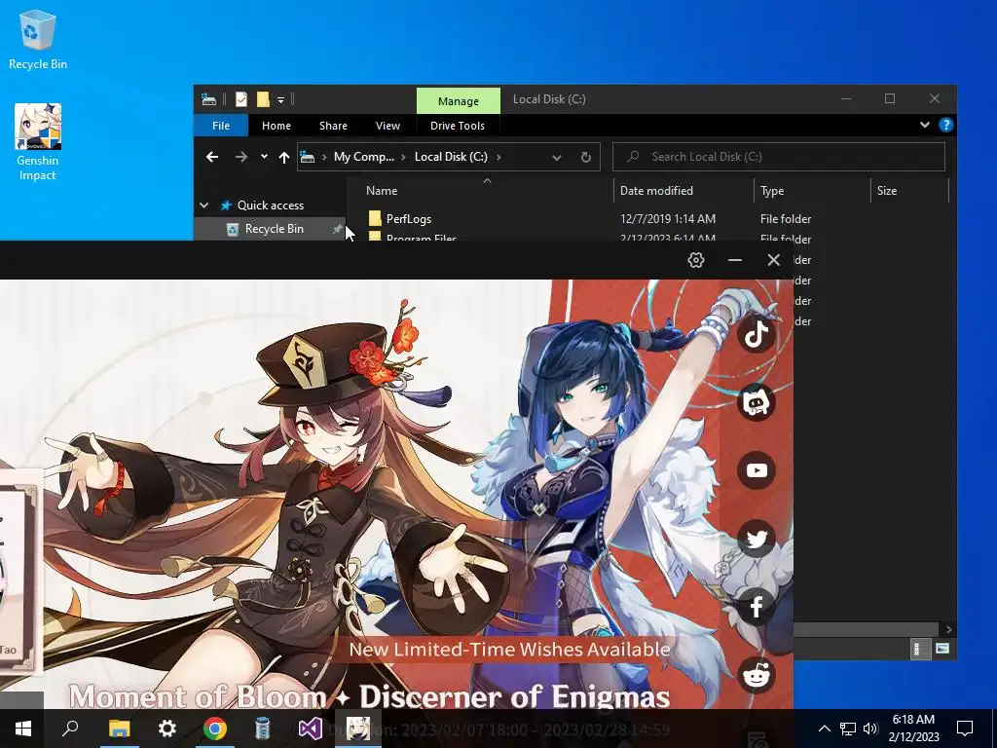997x748 pixels.
Task: Click the Properties quick access toolbar icon
Action: pos(241,99)
